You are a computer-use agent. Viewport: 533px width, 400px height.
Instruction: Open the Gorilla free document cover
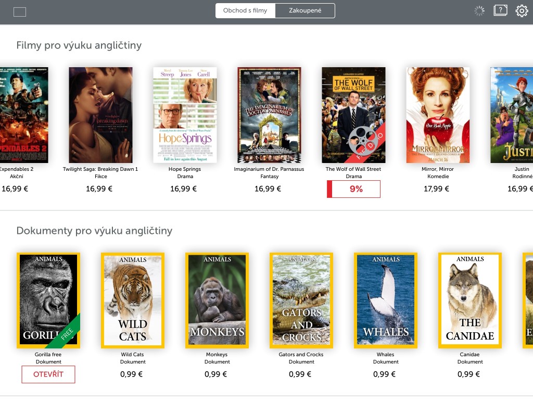pyautogui.click(x=48, y=301)
